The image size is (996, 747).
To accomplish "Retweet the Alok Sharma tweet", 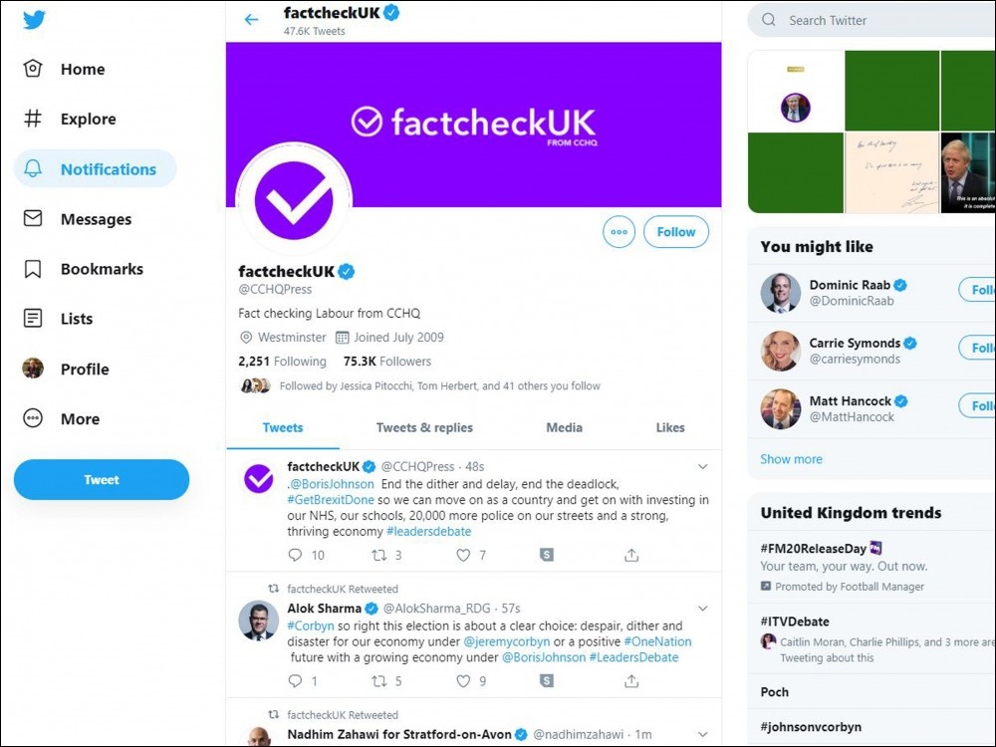I will [378, 681].
